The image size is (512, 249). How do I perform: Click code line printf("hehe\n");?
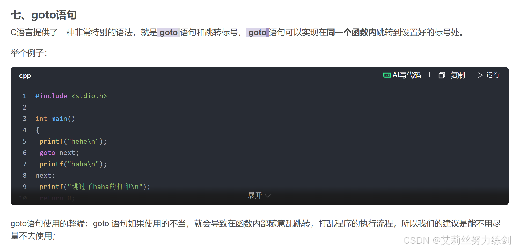(x=73, y=141)
